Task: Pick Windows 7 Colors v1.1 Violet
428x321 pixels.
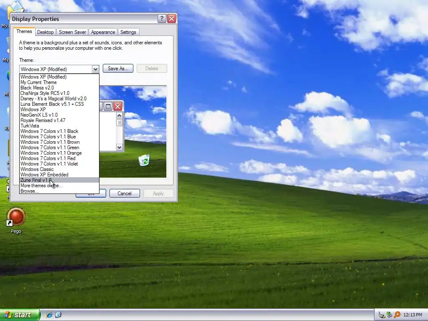Action: pyautogui.click(x=59, y=164)
